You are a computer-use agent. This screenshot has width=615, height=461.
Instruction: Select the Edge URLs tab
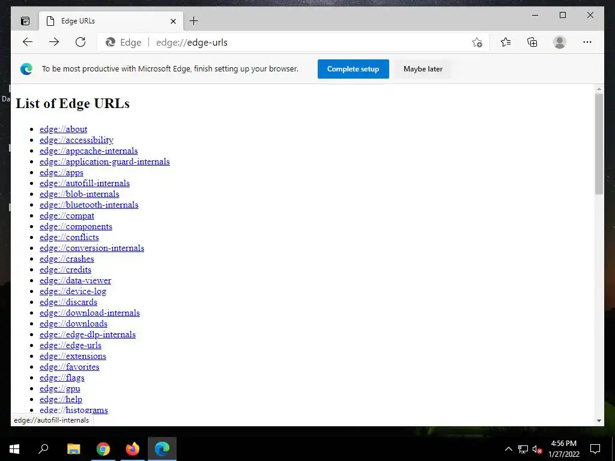tap(111, 21)
